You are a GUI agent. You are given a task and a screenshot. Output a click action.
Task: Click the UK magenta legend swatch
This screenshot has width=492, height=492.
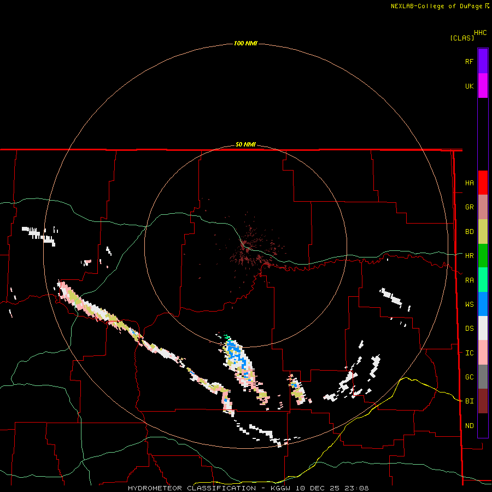tap(483, 86)
